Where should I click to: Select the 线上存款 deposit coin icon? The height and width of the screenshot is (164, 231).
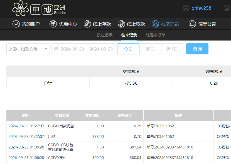(87, 24)
